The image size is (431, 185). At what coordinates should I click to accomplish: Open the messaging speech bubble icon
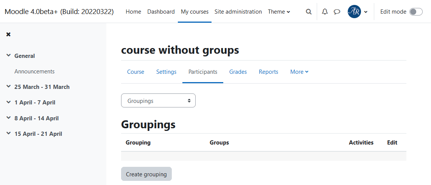coord(337,12)
